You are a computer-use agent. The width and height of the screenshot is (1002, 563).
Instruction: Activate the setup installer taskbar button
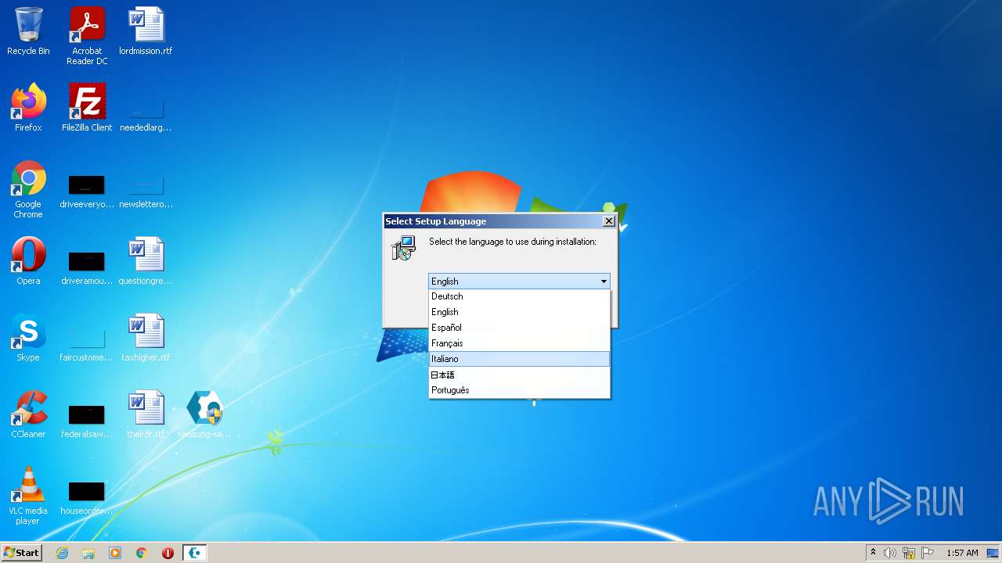coord(195,553)
